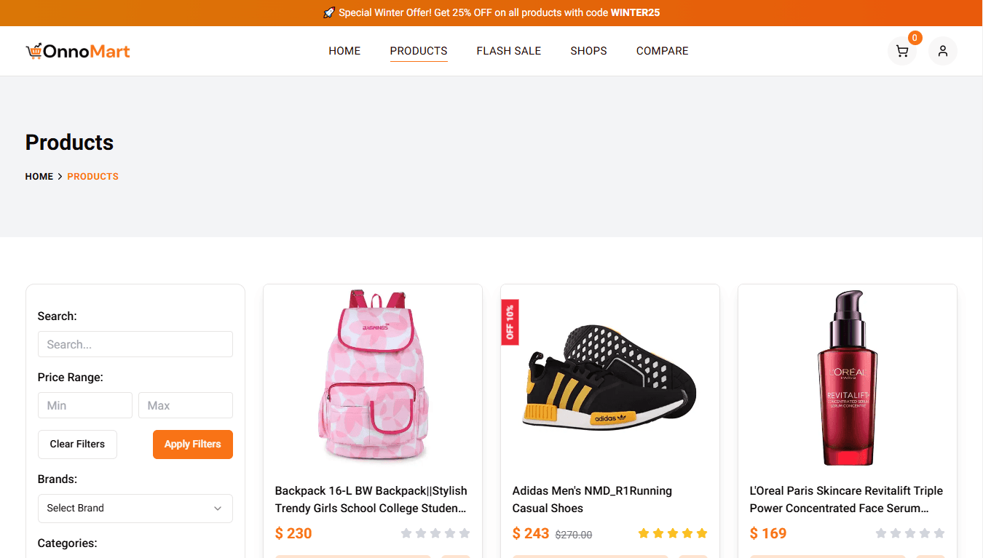Navigate to Shops in the navbar
The height and width of the screenshot is (558, 983).
[x=588, y=51]
